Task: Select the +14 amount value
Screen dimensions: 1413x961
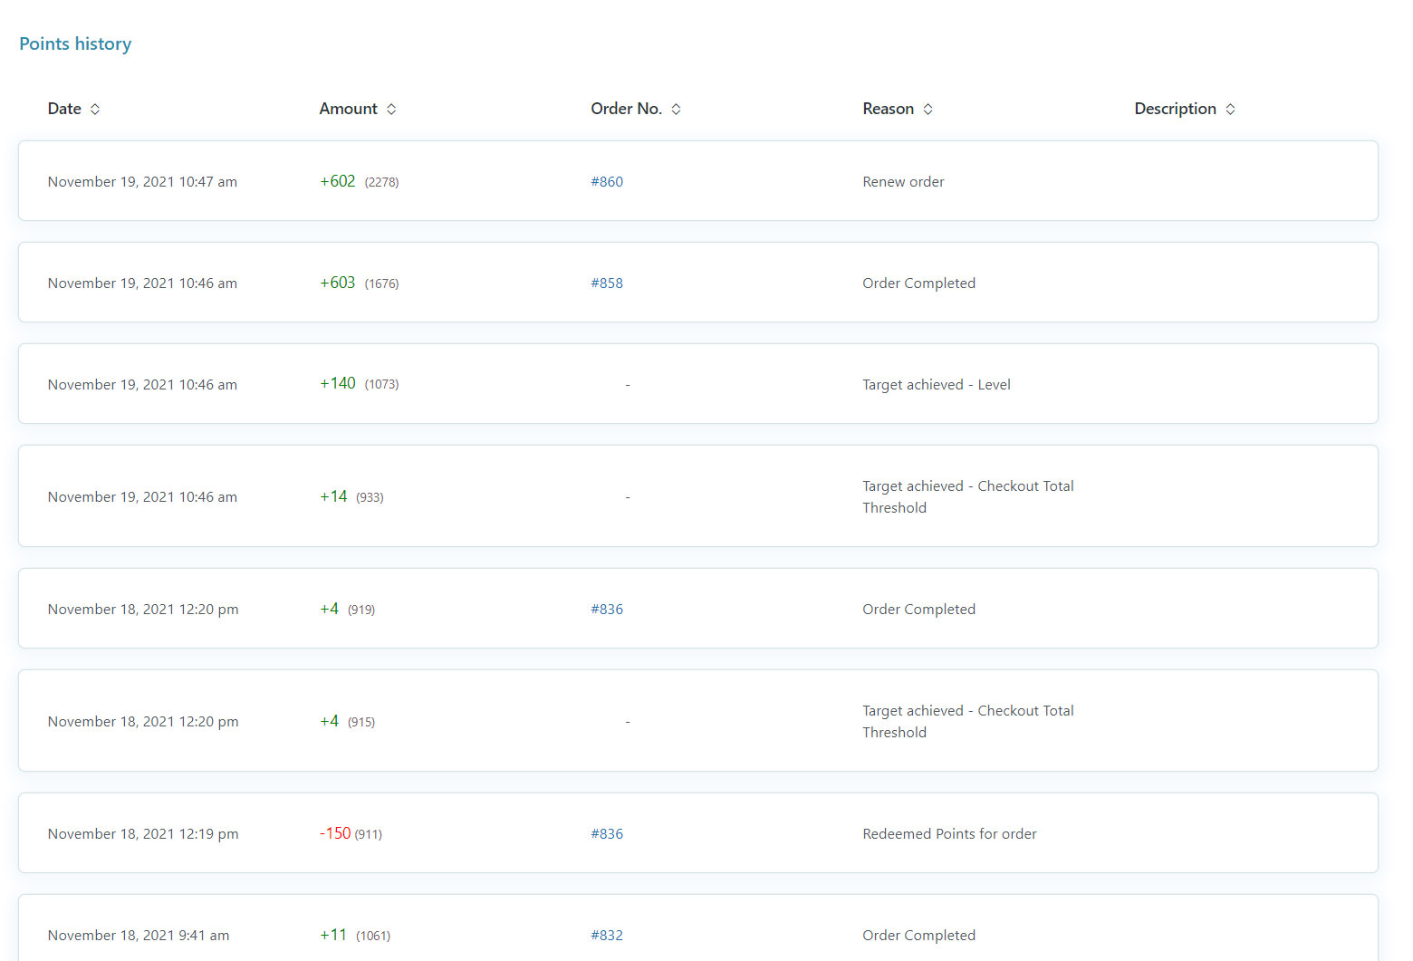Action: pyautogui.click(x=333, y=496)
